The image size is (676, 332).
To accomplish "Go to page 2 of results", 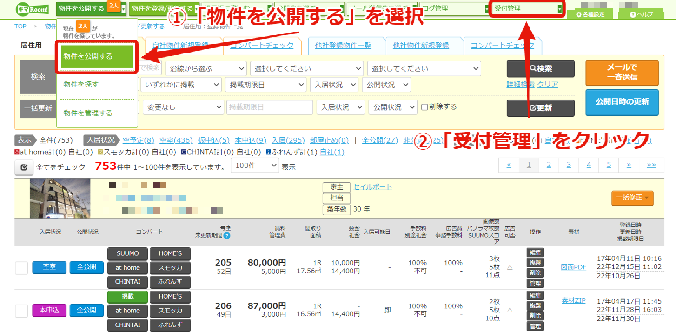I will tap(549, 165).
